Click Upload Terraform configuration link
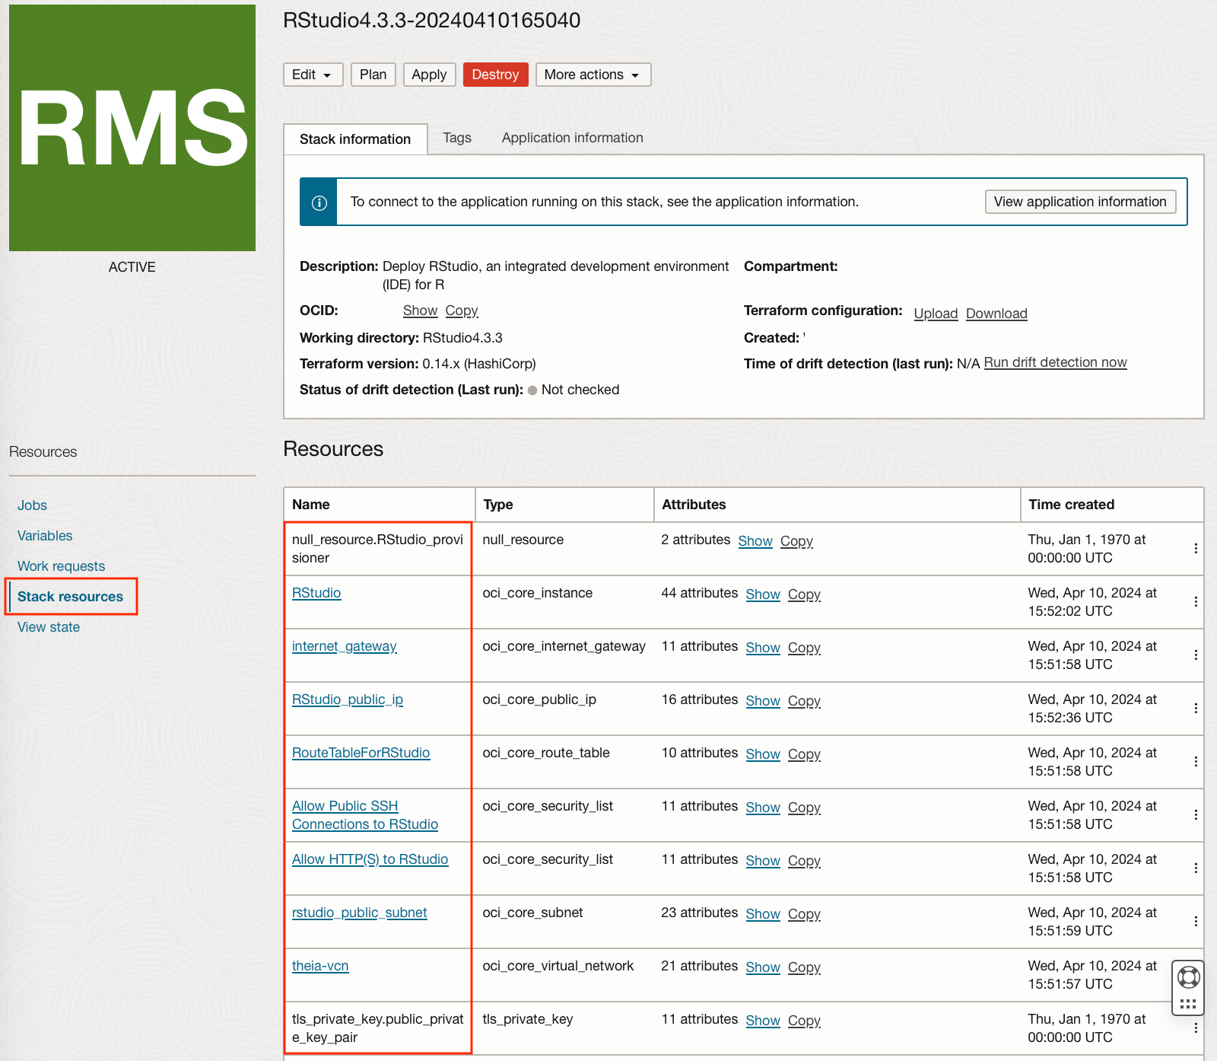This screenshot has height=1061, width=1217. [x=936, y=314]
